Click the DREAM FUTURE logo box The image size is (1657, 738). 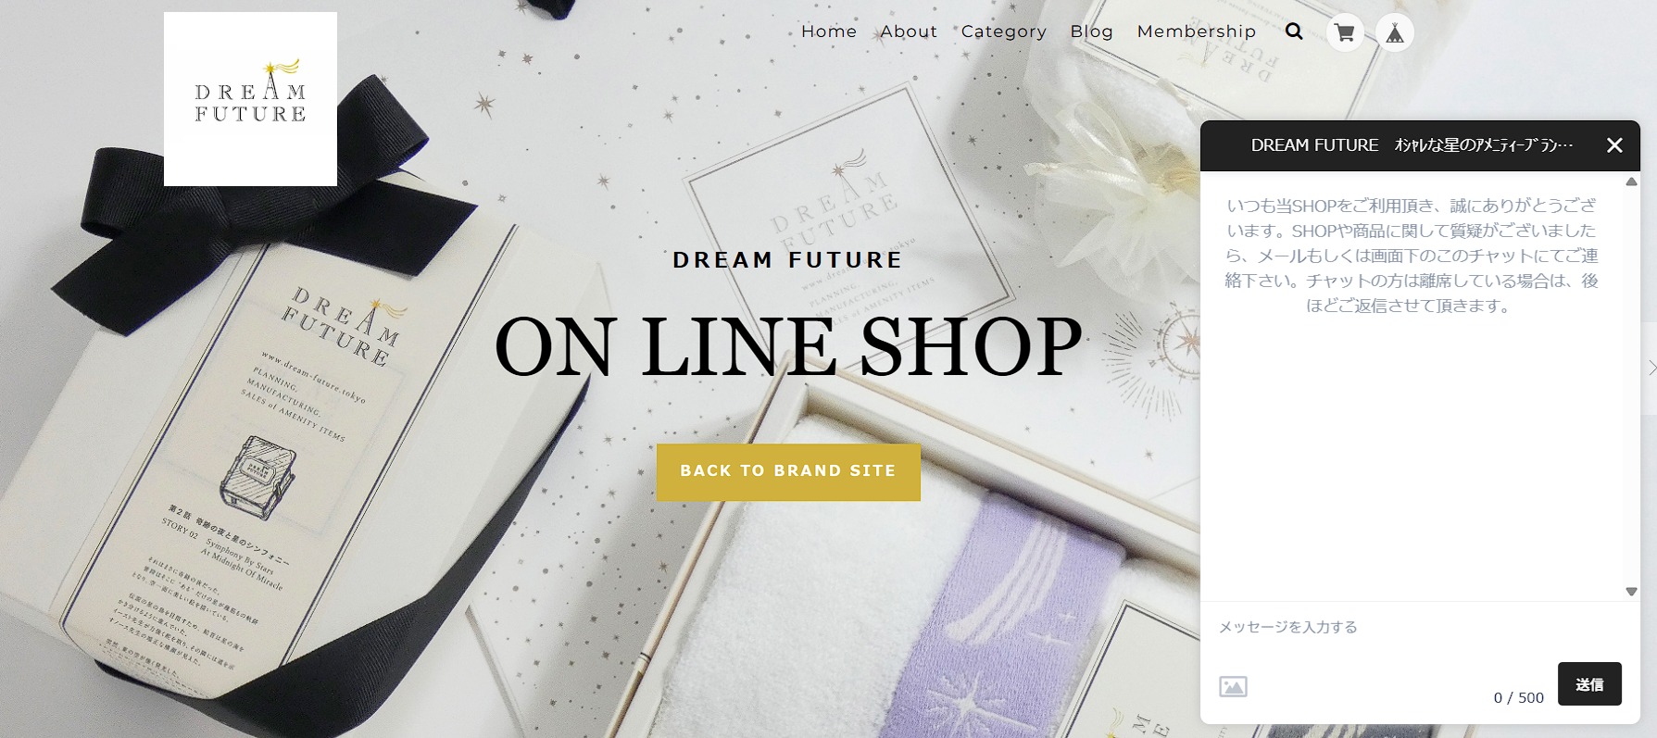click(x=250, y=99)
